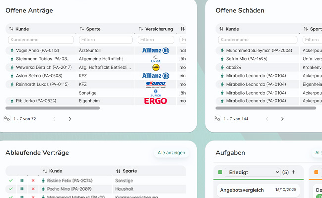Click person icon next to Safrin Mia
The height and width of the screenshot is (198, 322).
(222, 59)
